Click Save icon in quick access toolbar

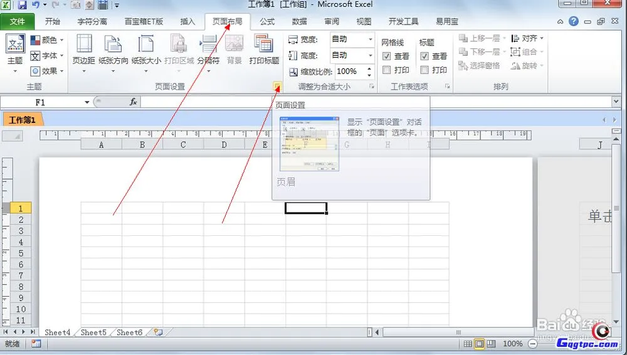(x=23, y=5)
